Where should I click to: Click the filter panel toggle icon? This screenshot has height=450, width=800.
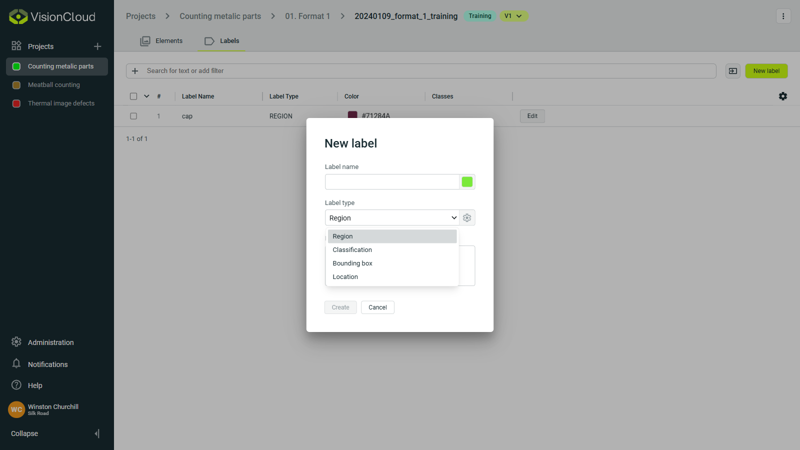tap(732, 71)
